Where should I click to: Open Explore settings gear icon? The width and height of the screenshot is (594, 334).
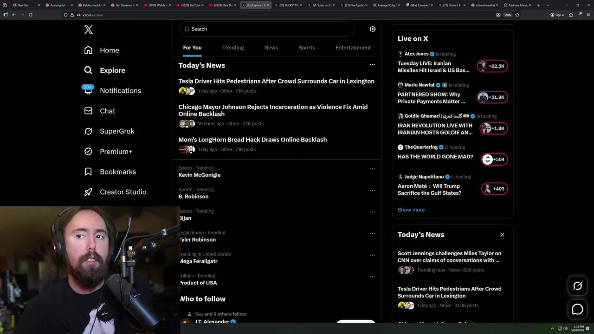[372, 29]
